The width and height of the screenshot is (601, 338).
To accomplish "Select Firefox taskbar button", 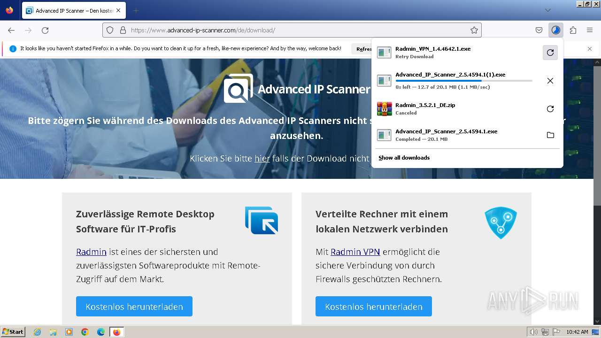I will tap(116, 332).
